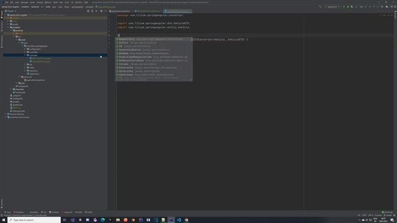Select application.properties in the project tree

pyautogui.click(x=35, y=80)
